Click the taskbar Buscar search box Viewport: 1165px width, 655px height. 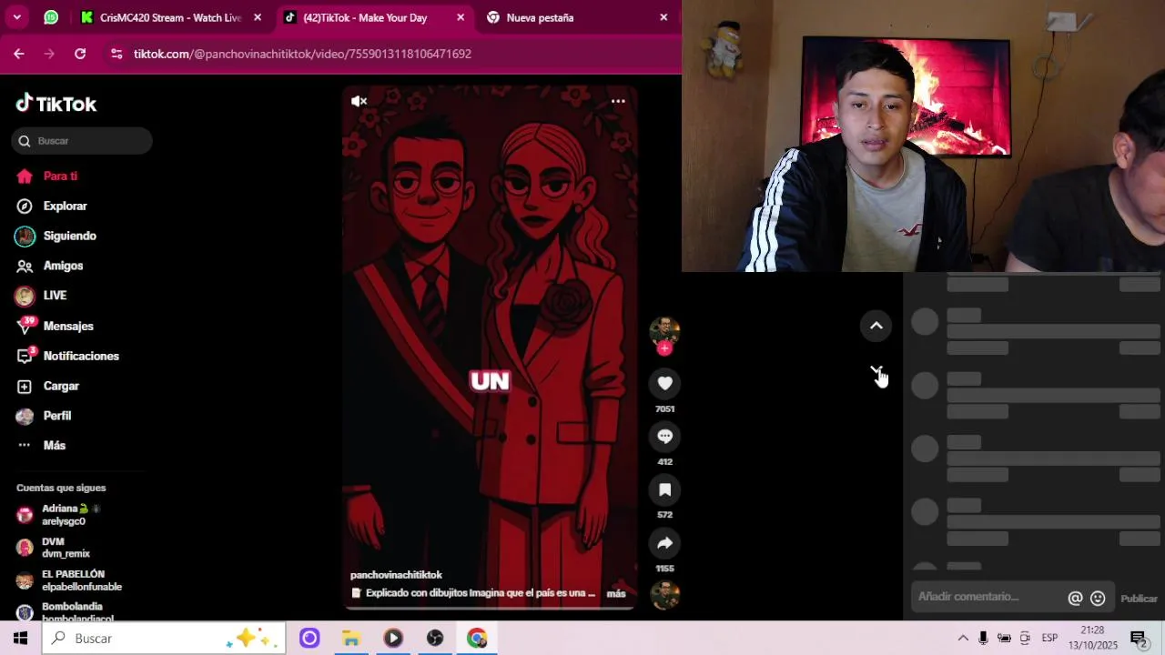[x=164, y=639]
